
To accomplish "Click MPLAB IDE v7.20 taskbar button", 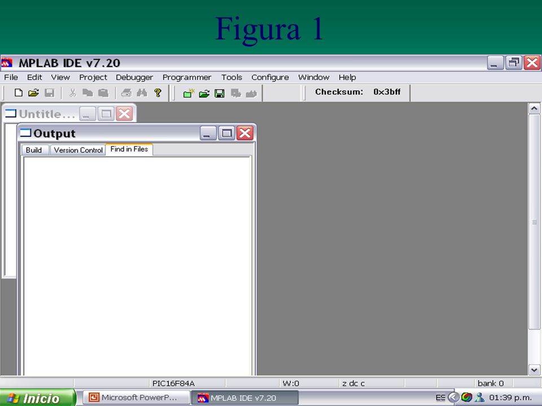I will click(244, 398).
